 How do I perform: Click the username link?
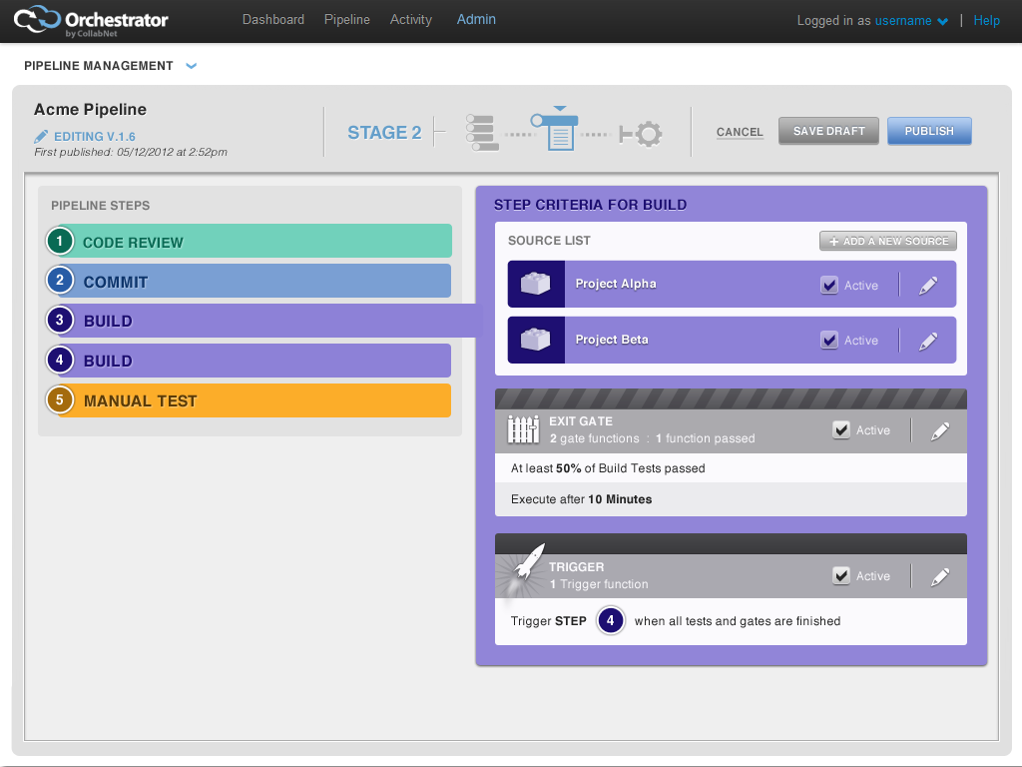tap(902, 20)
